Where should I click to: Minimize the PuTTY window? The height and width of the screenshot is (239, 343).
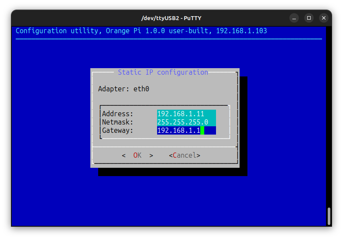294,18
